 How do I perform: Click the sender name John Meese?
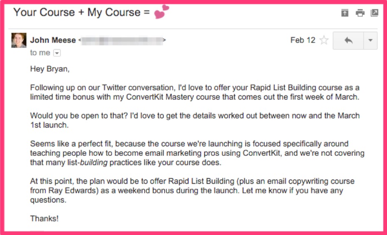coord(53,40)
